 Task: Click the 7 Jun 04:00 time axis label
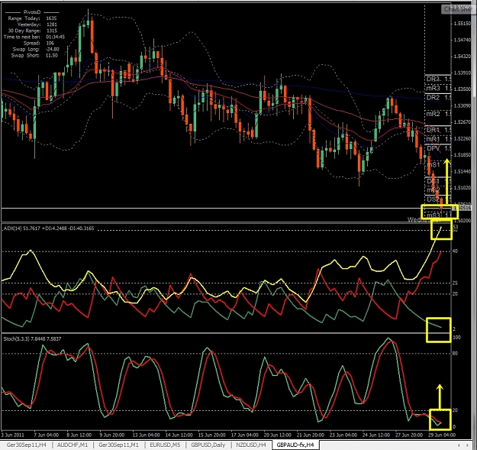coord(47,435)
